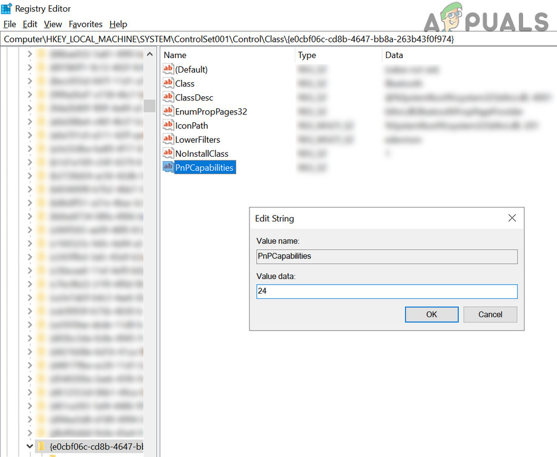Click the string icon beside Class
Viewport: 557px width, 457px height.
click(168, 83)
